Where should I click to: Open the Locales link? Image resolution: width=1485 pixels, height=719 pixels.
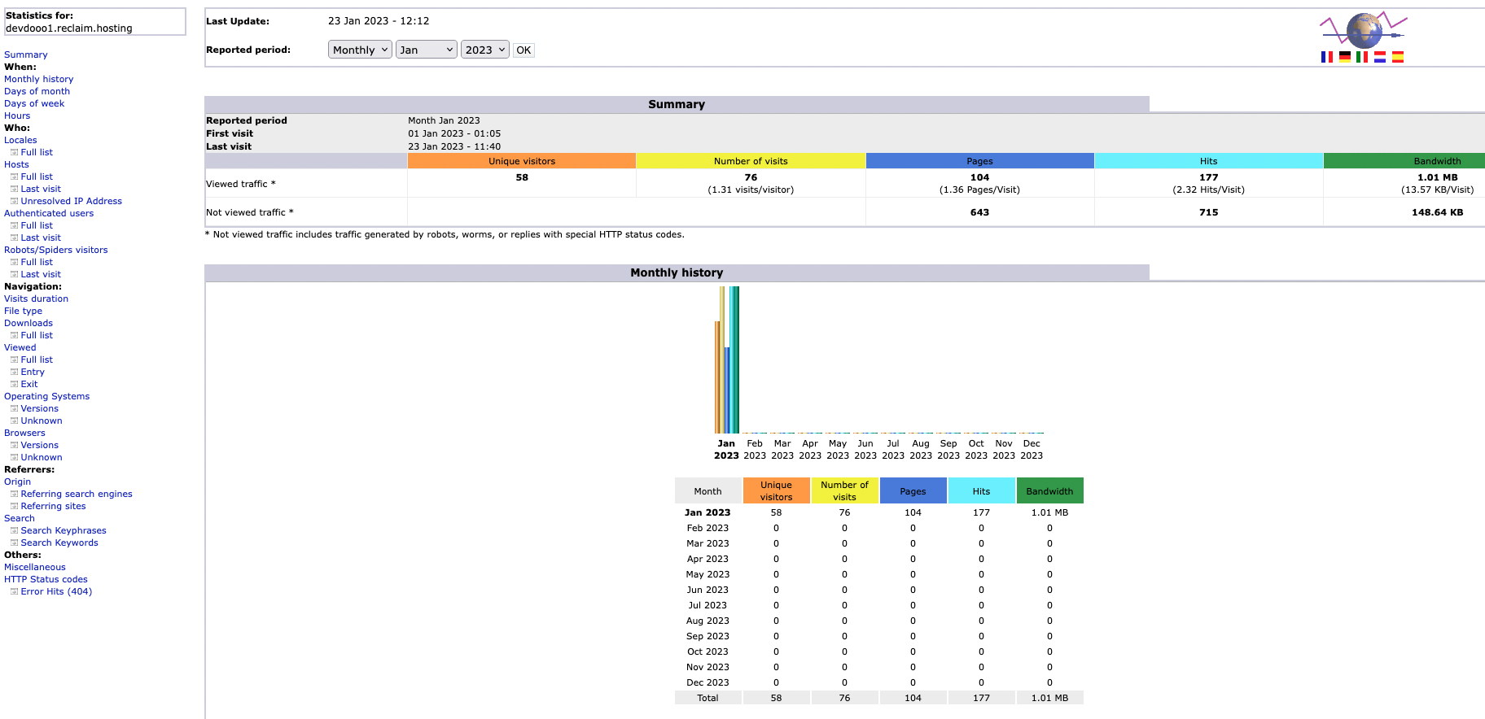tap(20, 140)
